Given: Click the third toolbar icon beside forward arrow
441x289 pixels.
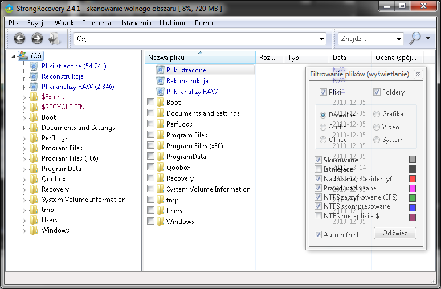Looking at the screenshot, I should 55,39.
